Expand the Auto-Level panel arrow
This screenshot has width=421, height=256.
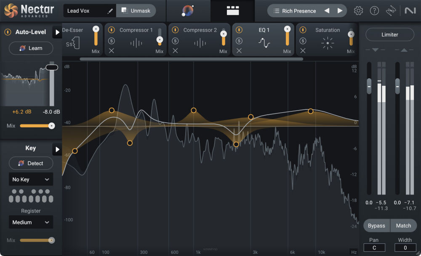tap(57, 32)
